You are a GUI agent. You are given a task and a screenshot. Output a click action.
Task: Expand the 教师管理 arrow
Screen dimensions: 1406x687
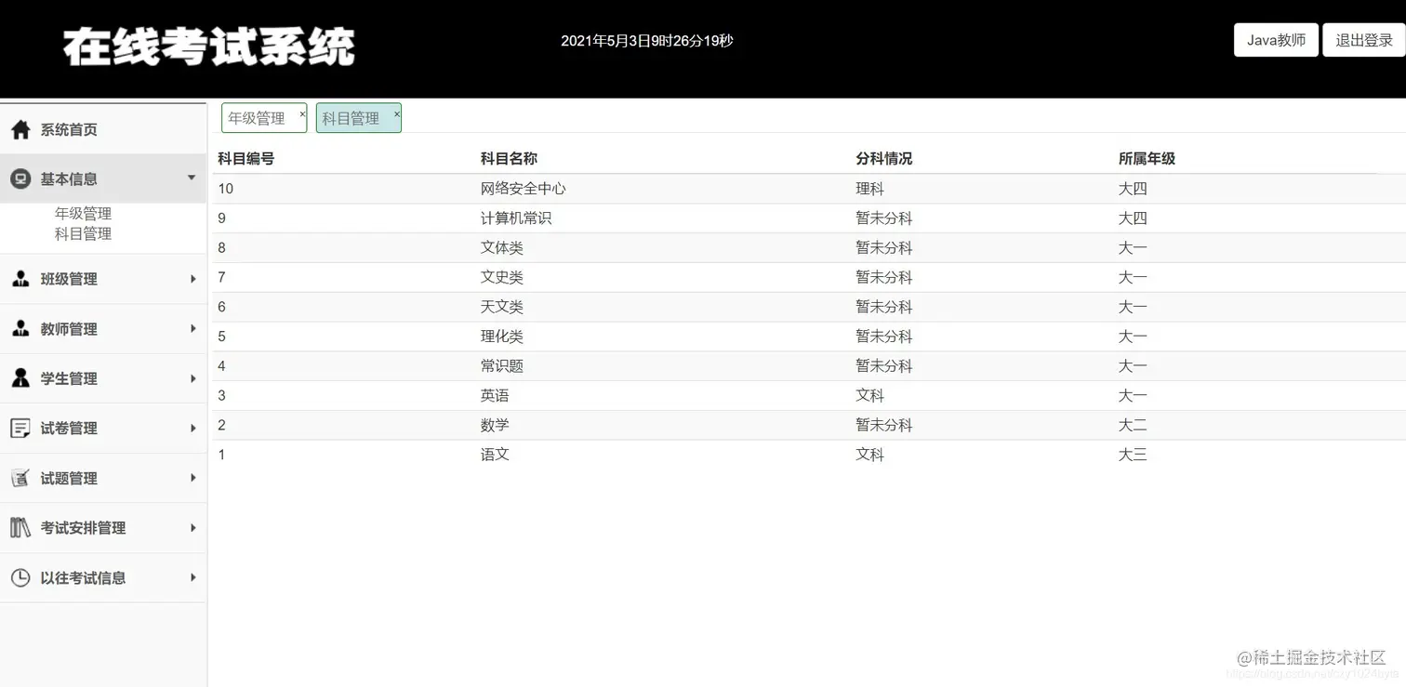pyautogui.click(x=192, y=328)
